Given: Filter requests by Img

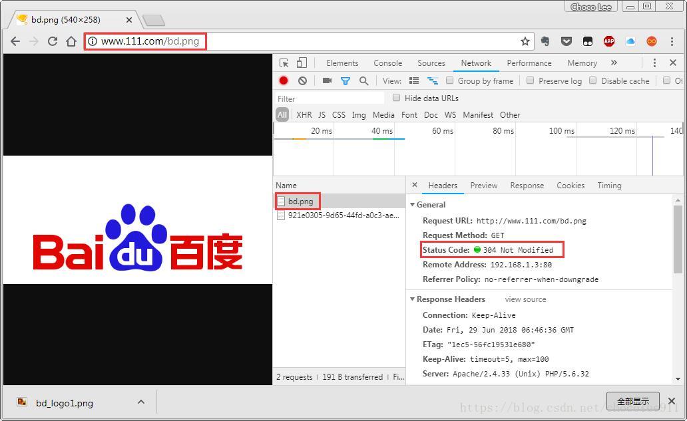Looking at the screenshot, I should pos(358,114).
